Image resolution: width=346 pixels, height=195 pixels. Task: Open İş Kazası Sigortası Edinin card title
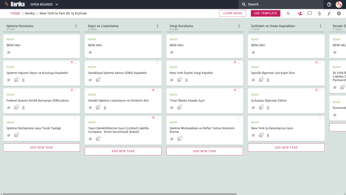269,100
